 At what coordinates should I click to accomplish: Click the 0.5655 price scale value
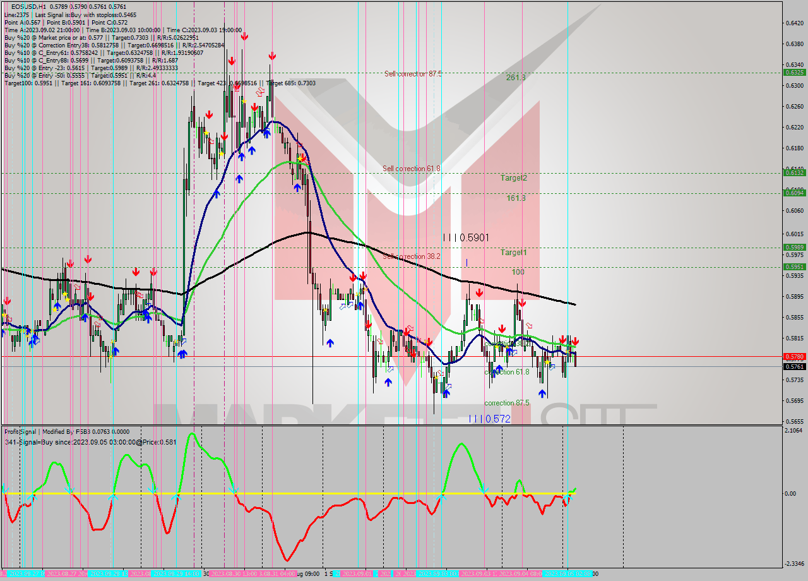click(x=794, y=421)
